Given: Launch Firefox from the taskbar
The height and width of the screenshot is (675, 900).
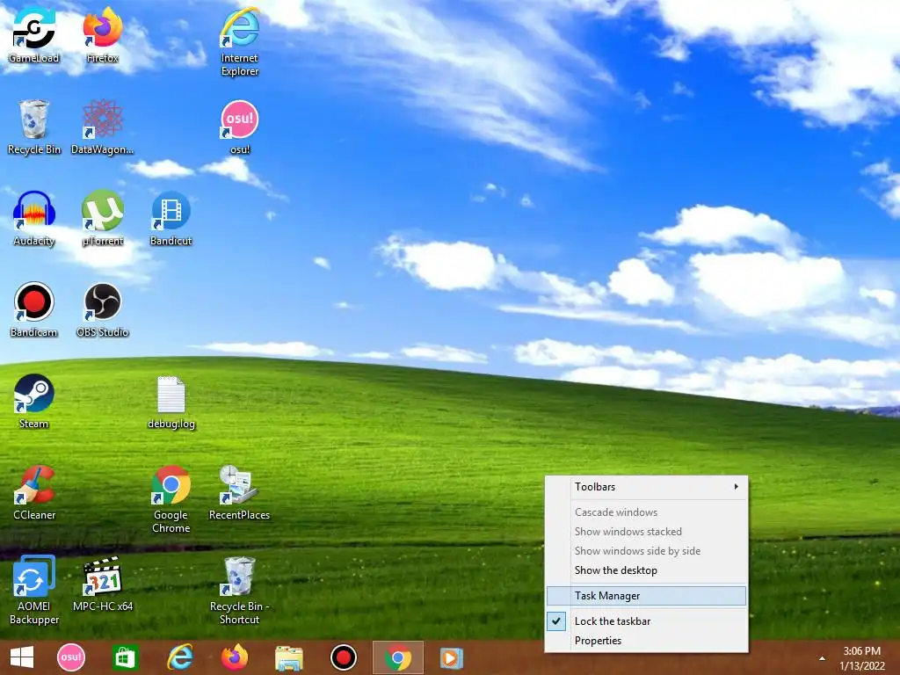Looking at the screenshot, I should click(234, 657).
